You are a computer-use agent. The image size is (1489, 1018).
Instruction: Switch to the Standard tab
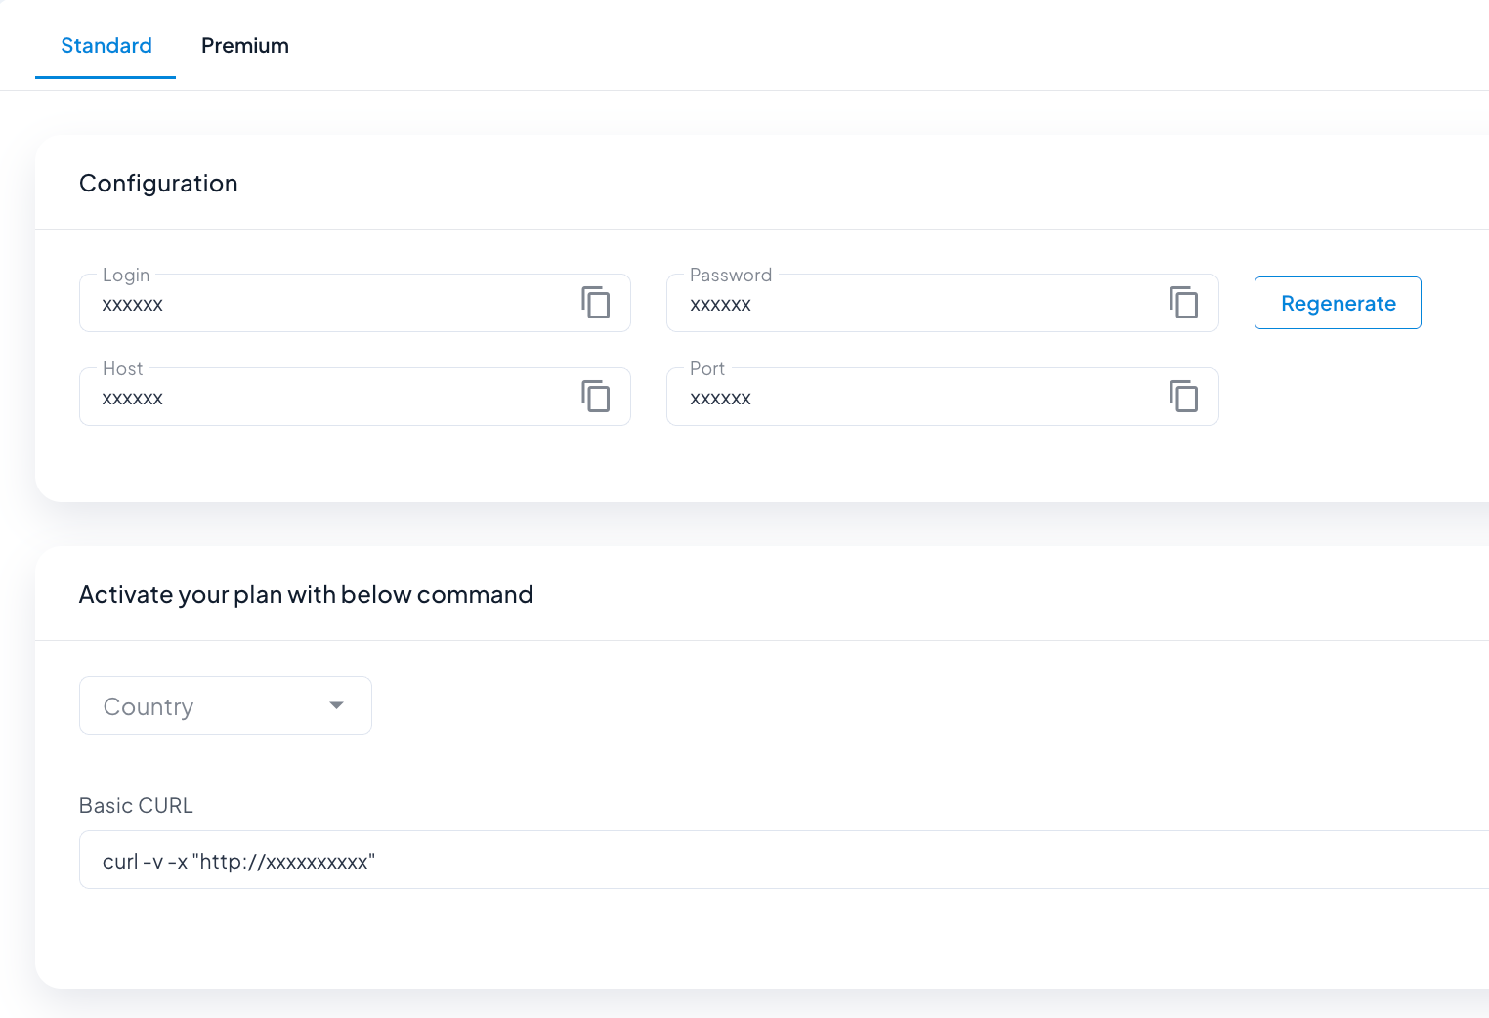106,46
